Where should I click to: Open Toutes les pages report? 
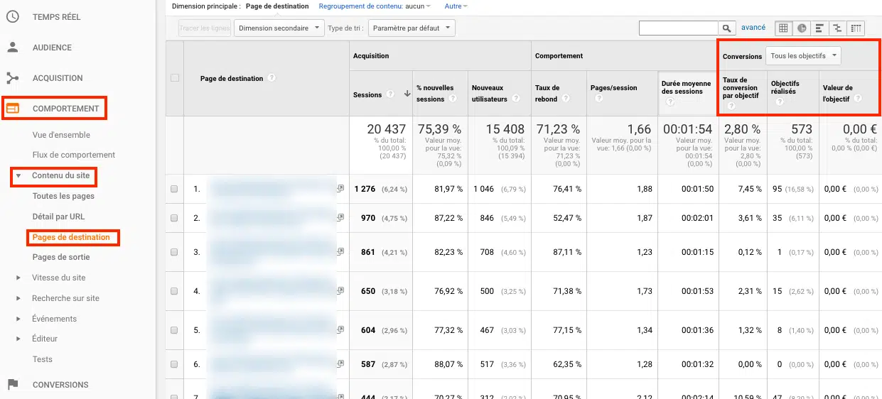pos(63,196)
